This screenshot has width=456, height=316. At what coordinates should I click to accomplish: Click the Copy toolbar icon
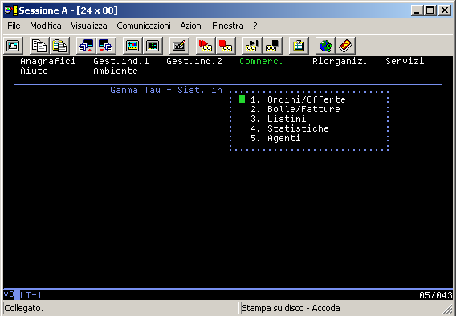(x=39, y=46)
